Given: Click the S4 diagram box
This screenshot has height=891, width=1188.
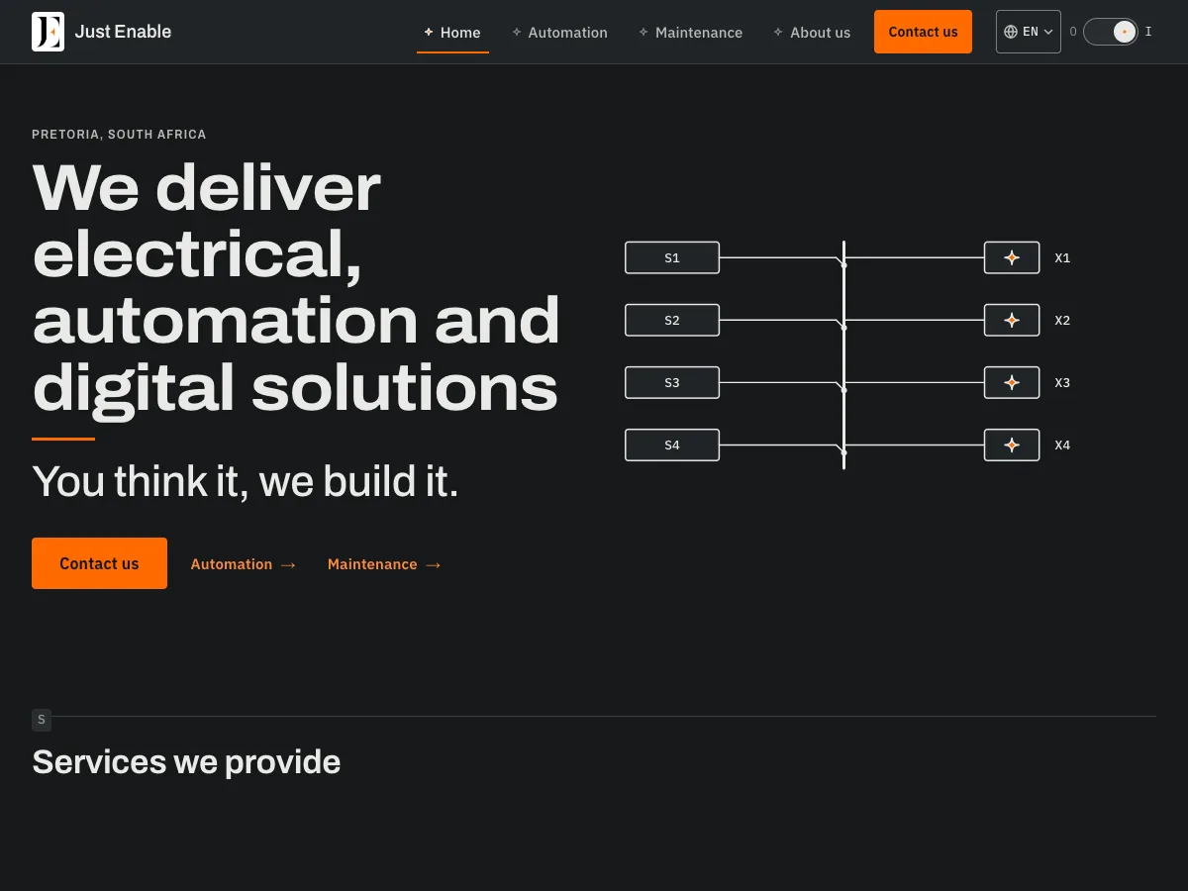Looking at the screenshot, I should (x=672, y=445).
